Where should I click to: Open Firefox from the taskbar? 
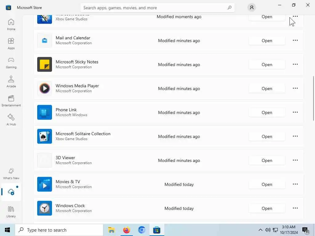pyautogui.click(x=126, y=230)
